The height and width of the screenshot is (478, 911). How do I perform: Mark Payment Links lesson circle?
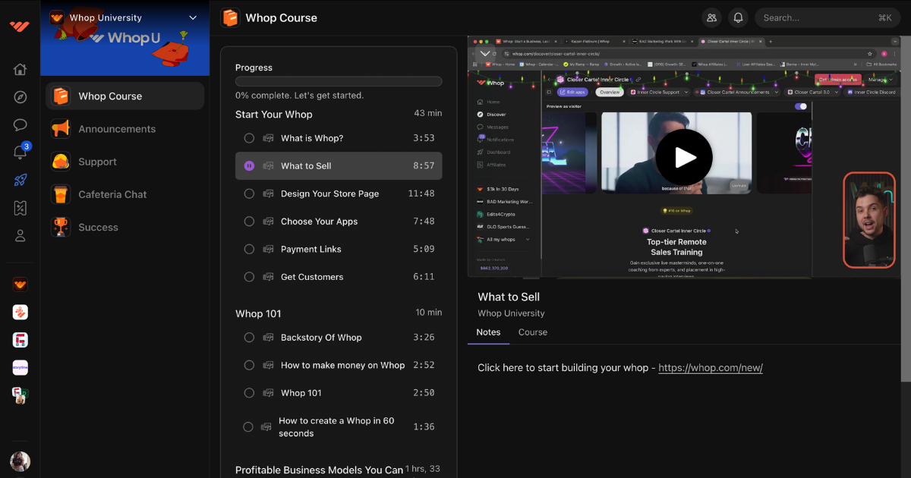pyautogui.click(x=249, y=249)
